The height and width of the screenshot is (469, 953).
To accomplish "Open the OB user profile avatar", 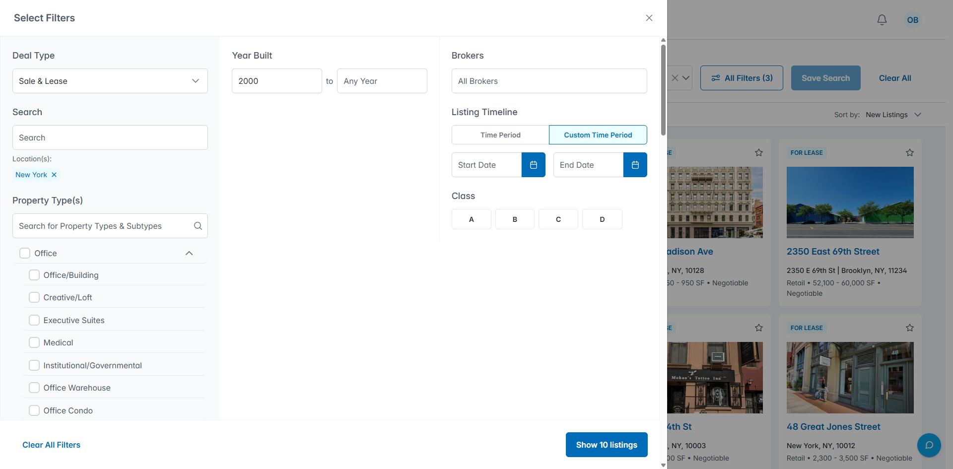I will coord(912,20).
